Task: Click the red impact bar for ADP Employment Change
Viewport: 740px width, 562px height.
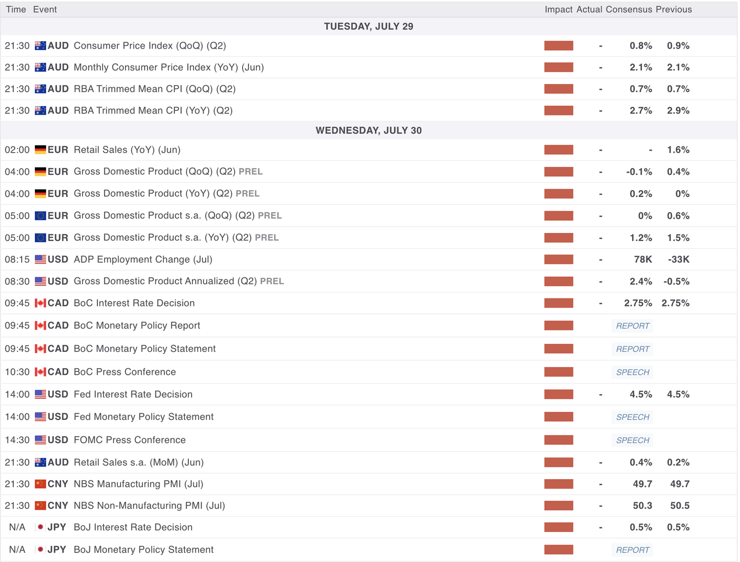Action: coord(558,260)
